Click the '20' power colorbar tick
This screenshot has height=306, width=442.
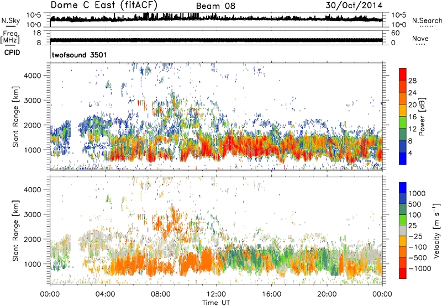pos(412,105)
